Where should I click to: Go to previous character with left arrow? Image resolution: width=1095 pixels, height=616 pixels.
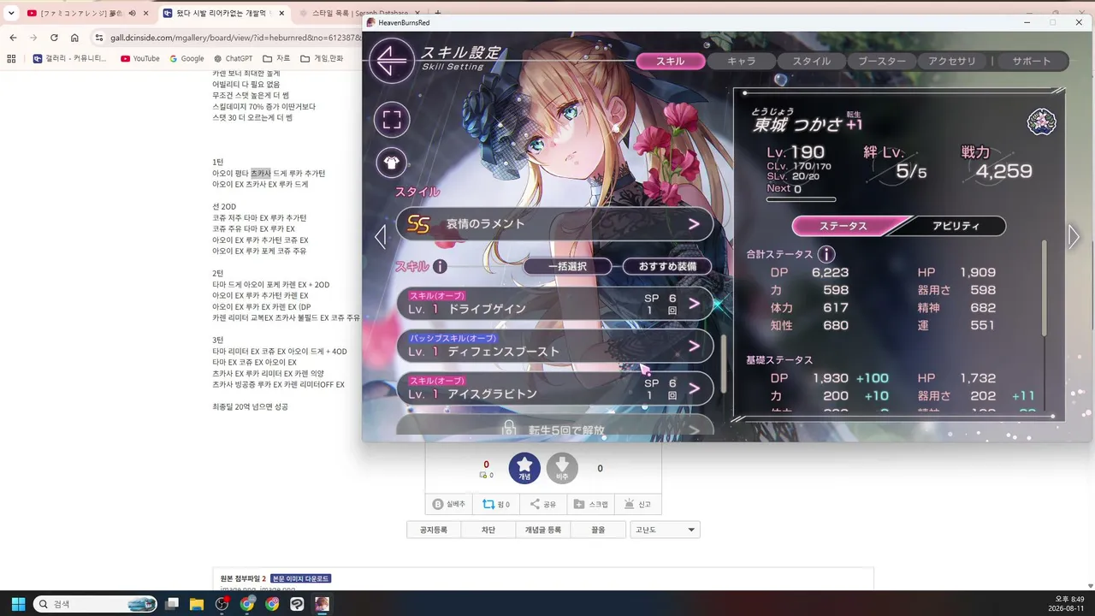(x=381, y=236)
